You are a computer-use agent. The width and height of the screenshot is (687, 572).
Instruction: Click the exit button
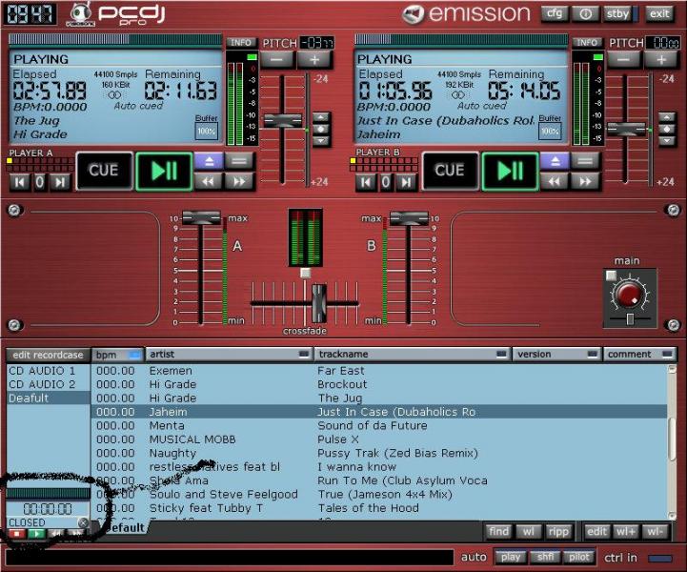point(659,14)
